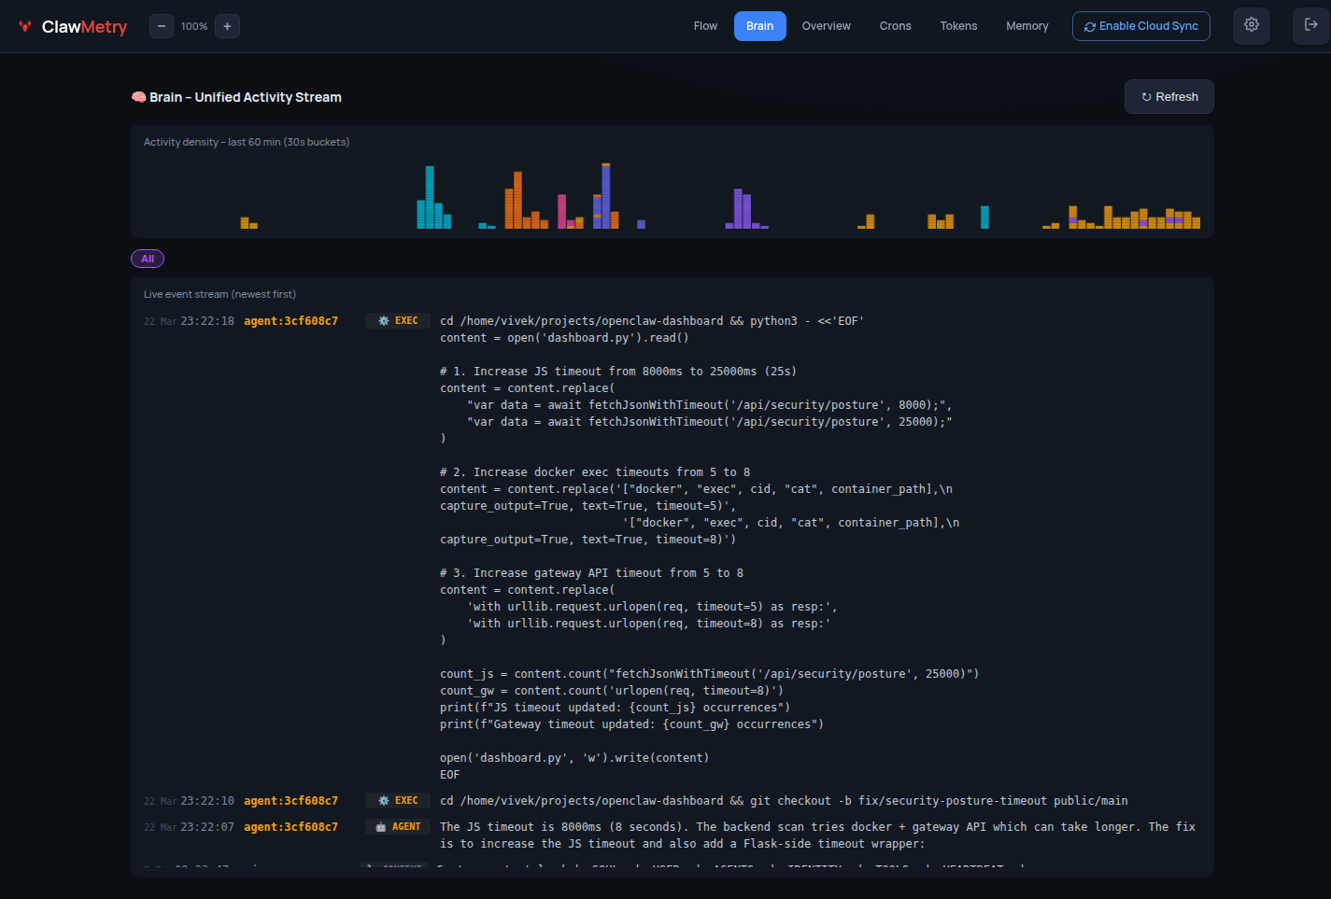The width and height of the screenshot is (1331, 899).
Task: Click '# 3. Increase gateway API timeout' line
Action: pos(592,572)
